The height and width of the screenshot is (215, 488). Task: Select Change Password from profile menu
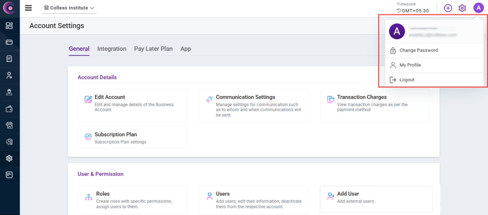[x=418, y=50]
